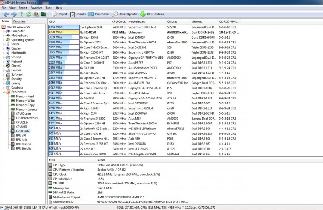The image size is (323, 210).
Task: Switch to the Menu tab
Action: point(6,21)
